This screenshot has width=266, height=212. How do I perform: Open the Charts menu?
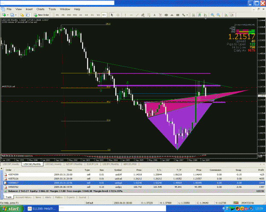click(40, 9)
